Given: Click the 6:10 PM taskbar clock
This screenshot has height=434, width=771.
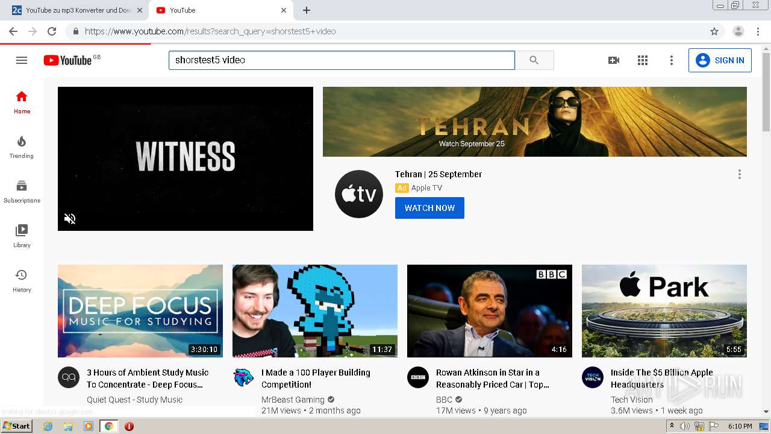Looking at the screenshot, I should pyautogui.click(x=740, y=426).
